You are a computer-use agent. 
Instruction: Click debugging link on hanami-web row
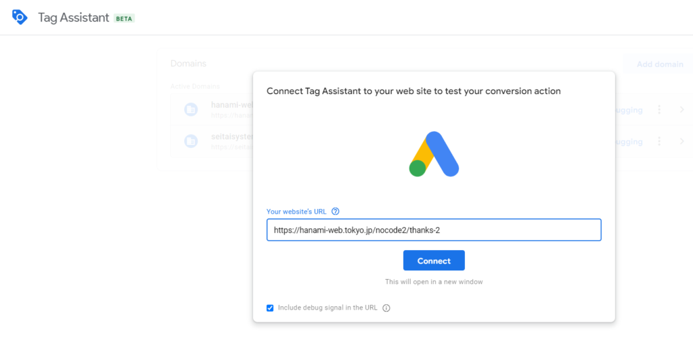tap(629, 109)
